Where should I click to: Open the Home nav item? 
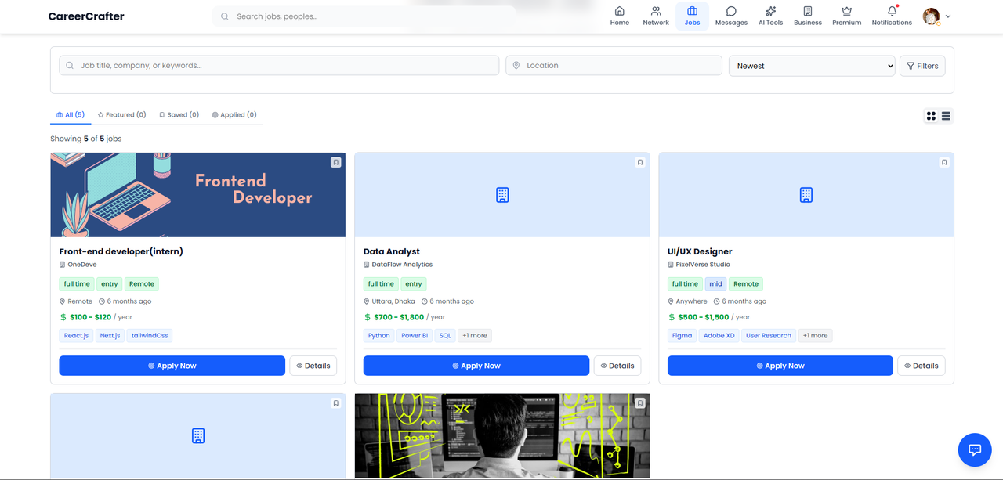(x=619, y=16)
